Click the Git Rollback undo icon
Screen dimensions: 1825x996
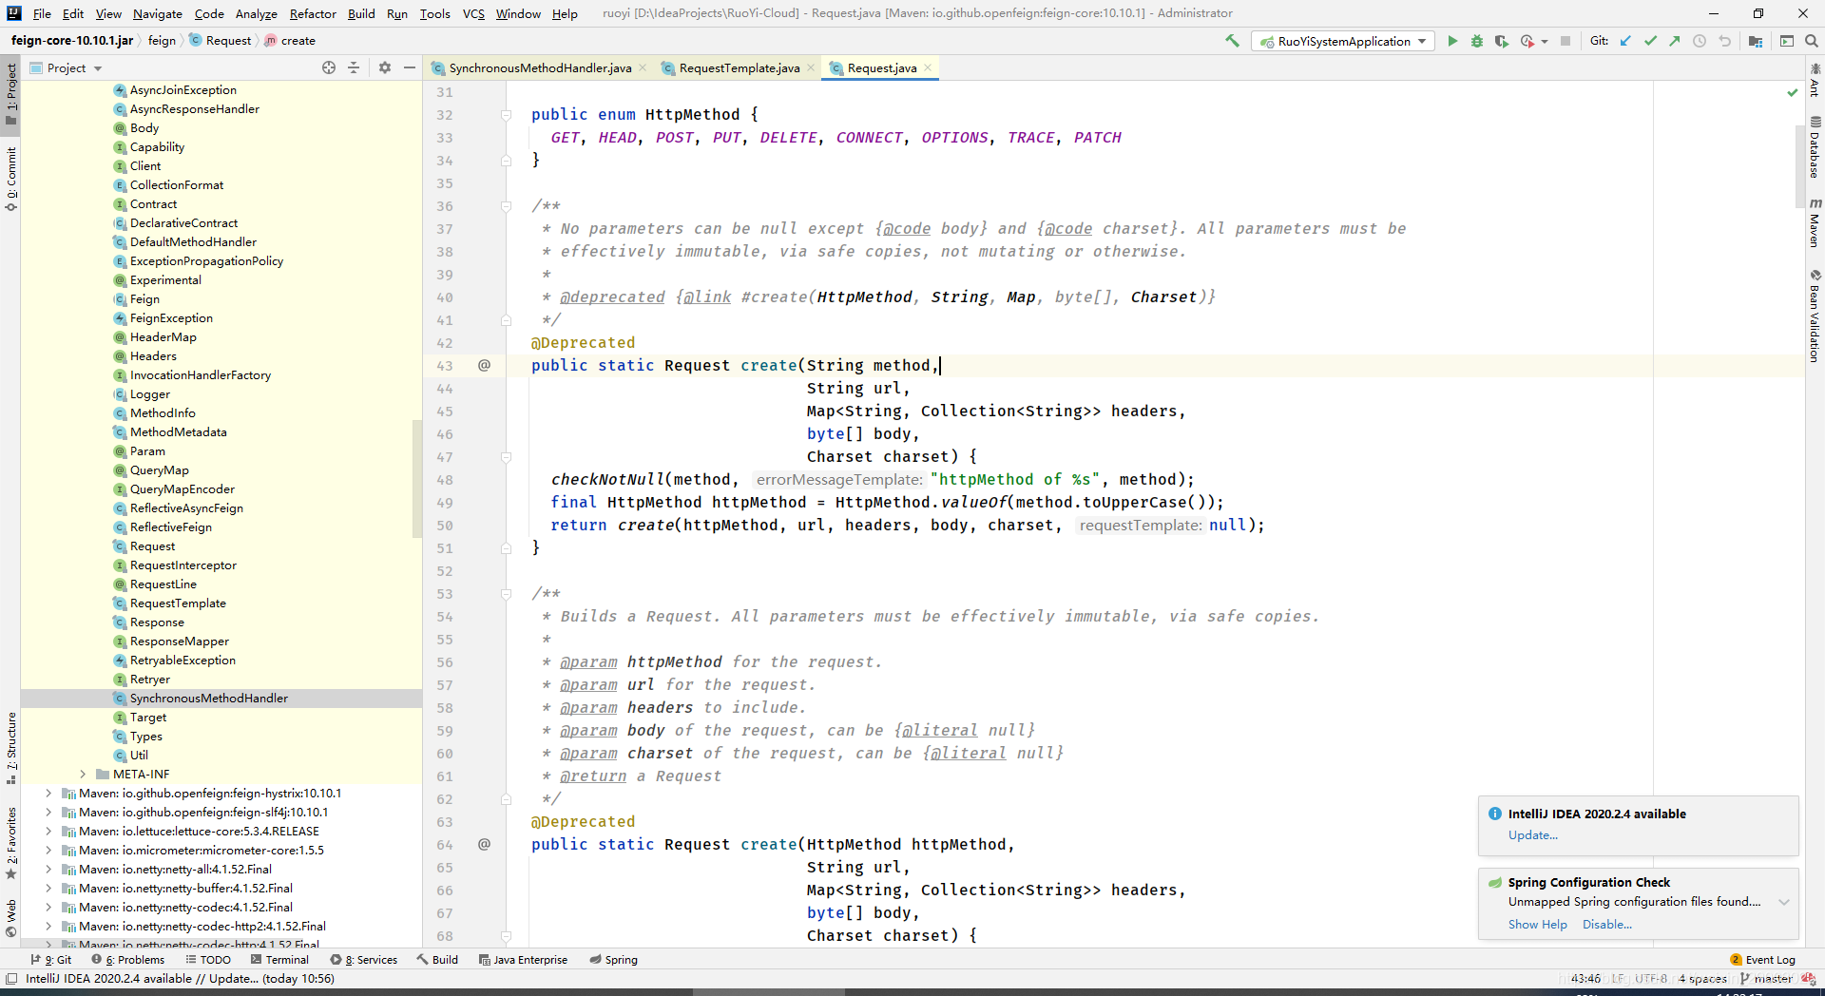click(x=1724, y=41)
